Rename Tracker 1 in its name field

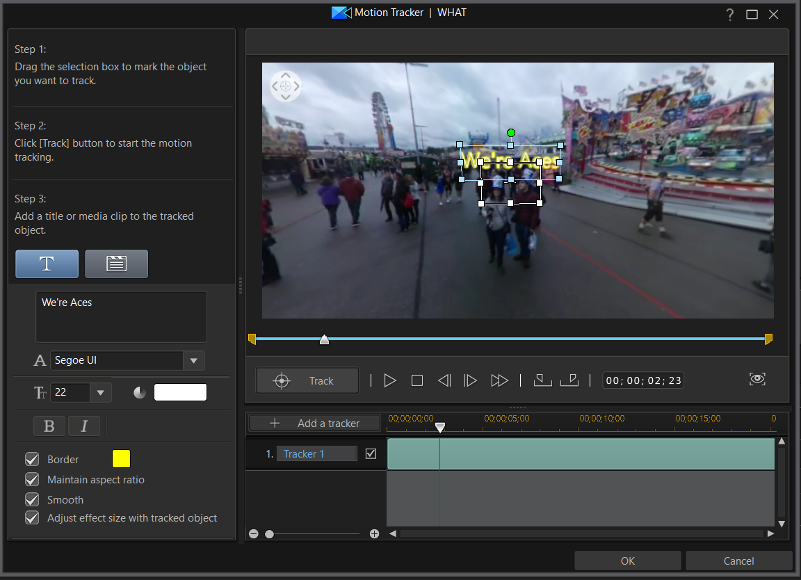[316, 453]
